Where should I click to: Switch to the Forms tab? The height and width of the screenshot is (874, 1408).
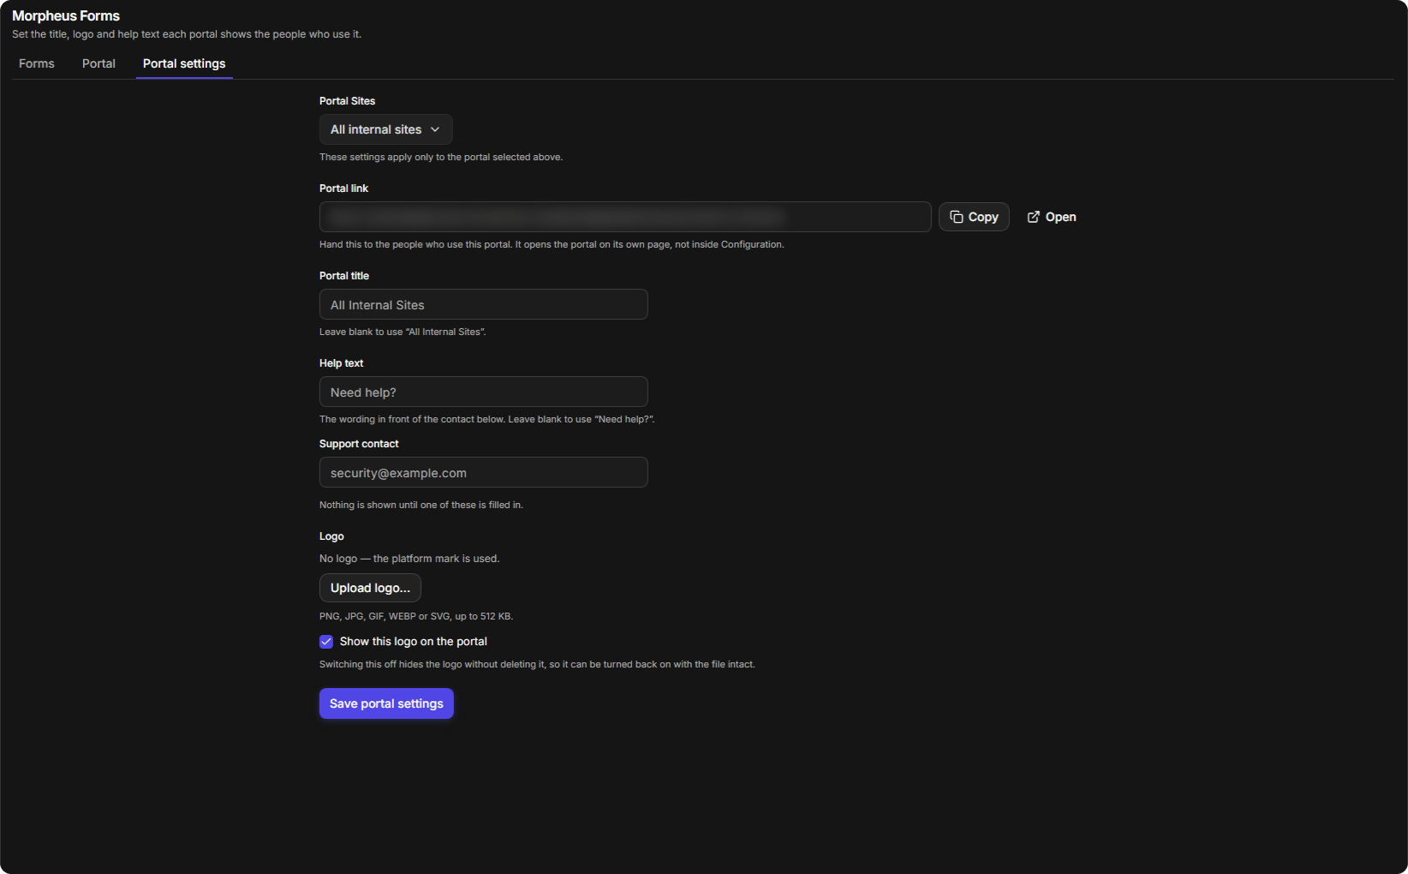click(37, 63)
